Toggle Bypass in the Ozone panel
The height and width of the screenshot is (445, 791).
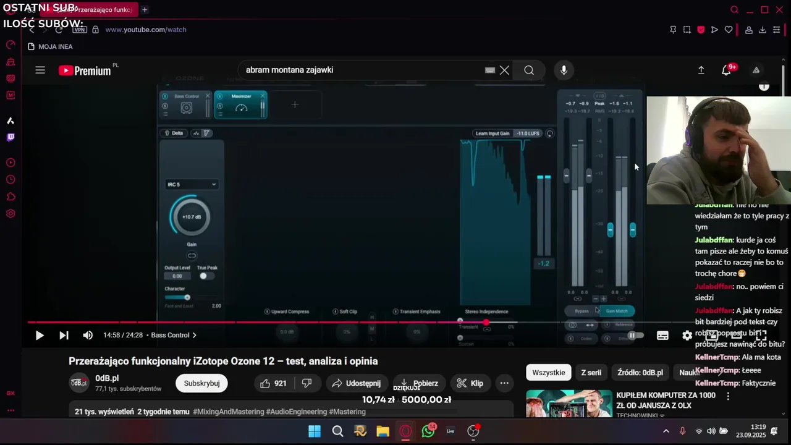pos(582,311)
